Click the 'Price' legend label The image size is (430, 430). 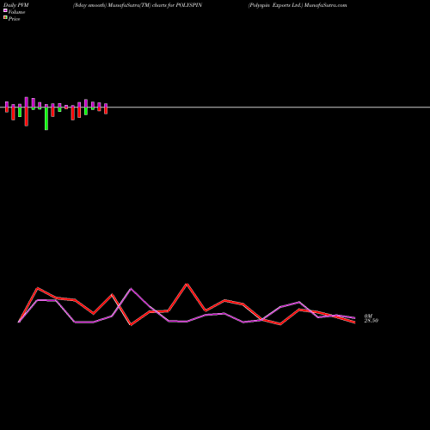click(x=14, y=19)
